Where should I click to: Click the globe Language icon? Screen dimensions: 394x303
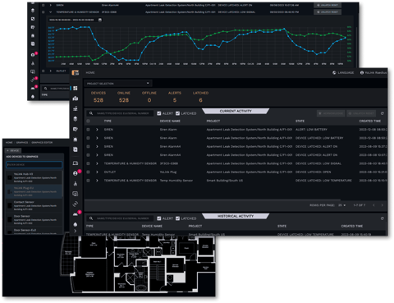click(334, 73)
